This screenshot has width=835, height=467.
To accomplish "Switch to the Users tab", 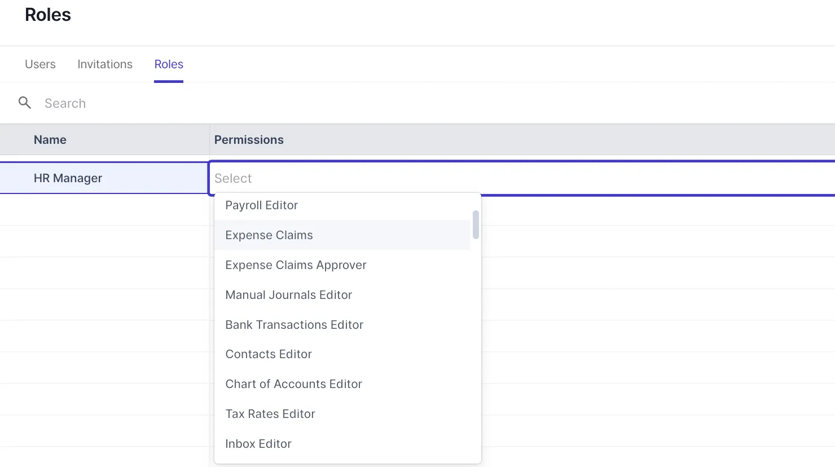I will [x=39, y=64].
